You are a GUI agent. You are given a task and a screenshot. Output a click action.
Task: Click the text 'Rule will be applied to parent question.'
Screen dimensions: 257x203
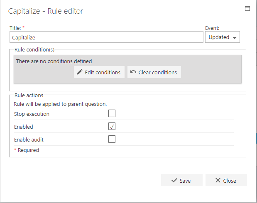click(60, 104)
